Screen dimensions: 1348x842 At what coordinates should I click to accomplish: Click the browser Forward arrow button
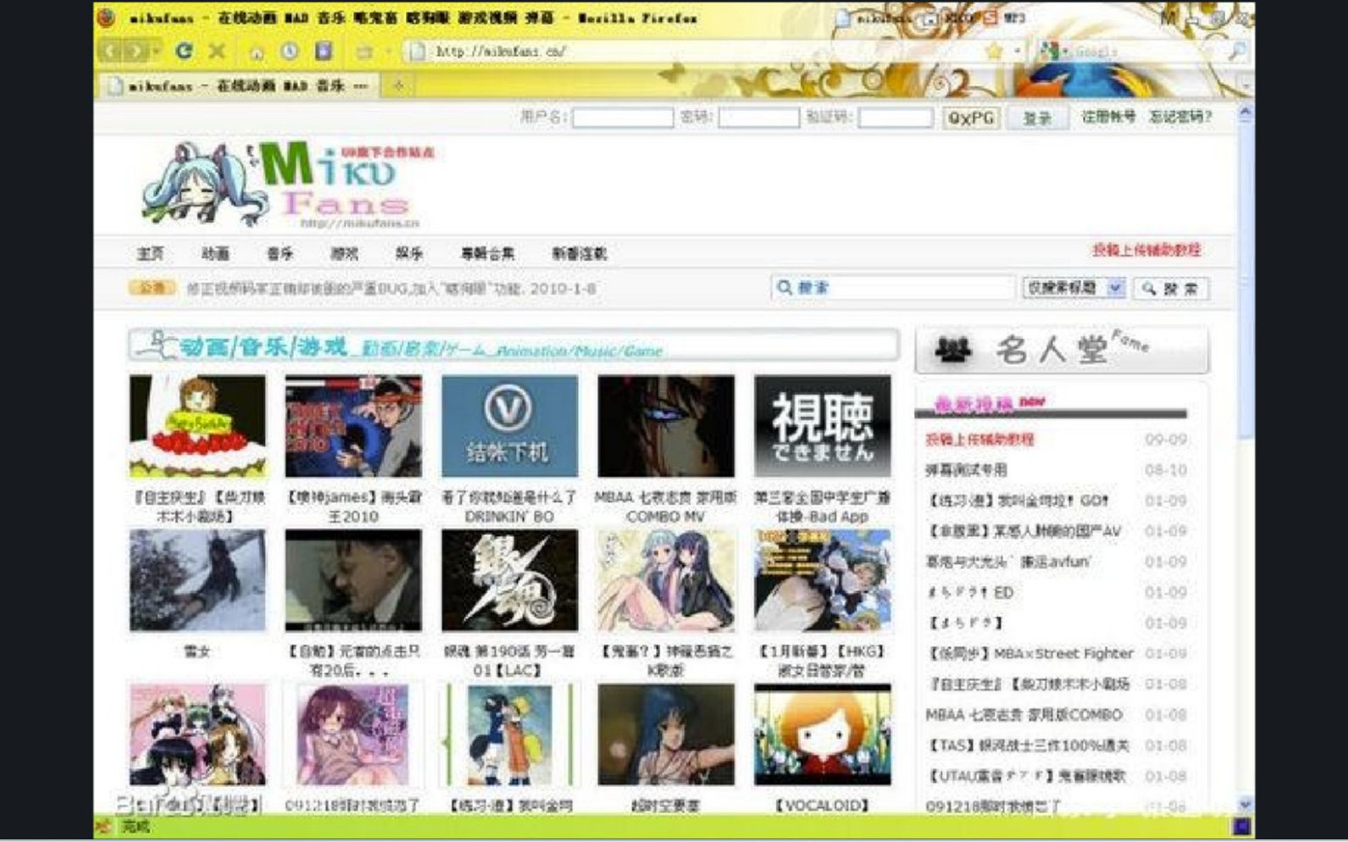[136, 52]
